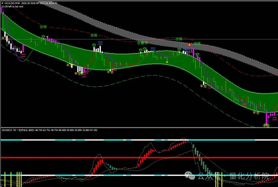Click the 平空 label under the lowest magenta candle
278x187 pixels.
click(x=266, y=126)
